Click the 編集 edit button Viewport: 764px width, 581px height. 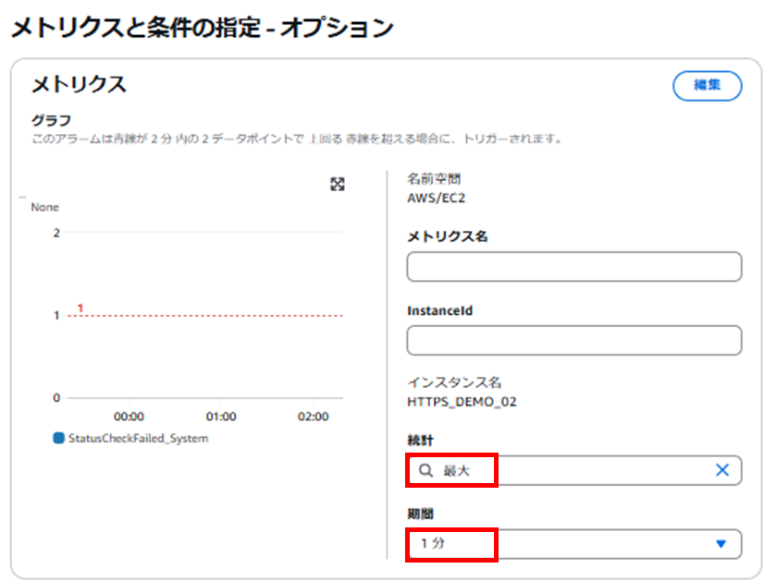(x=707, y=86)
